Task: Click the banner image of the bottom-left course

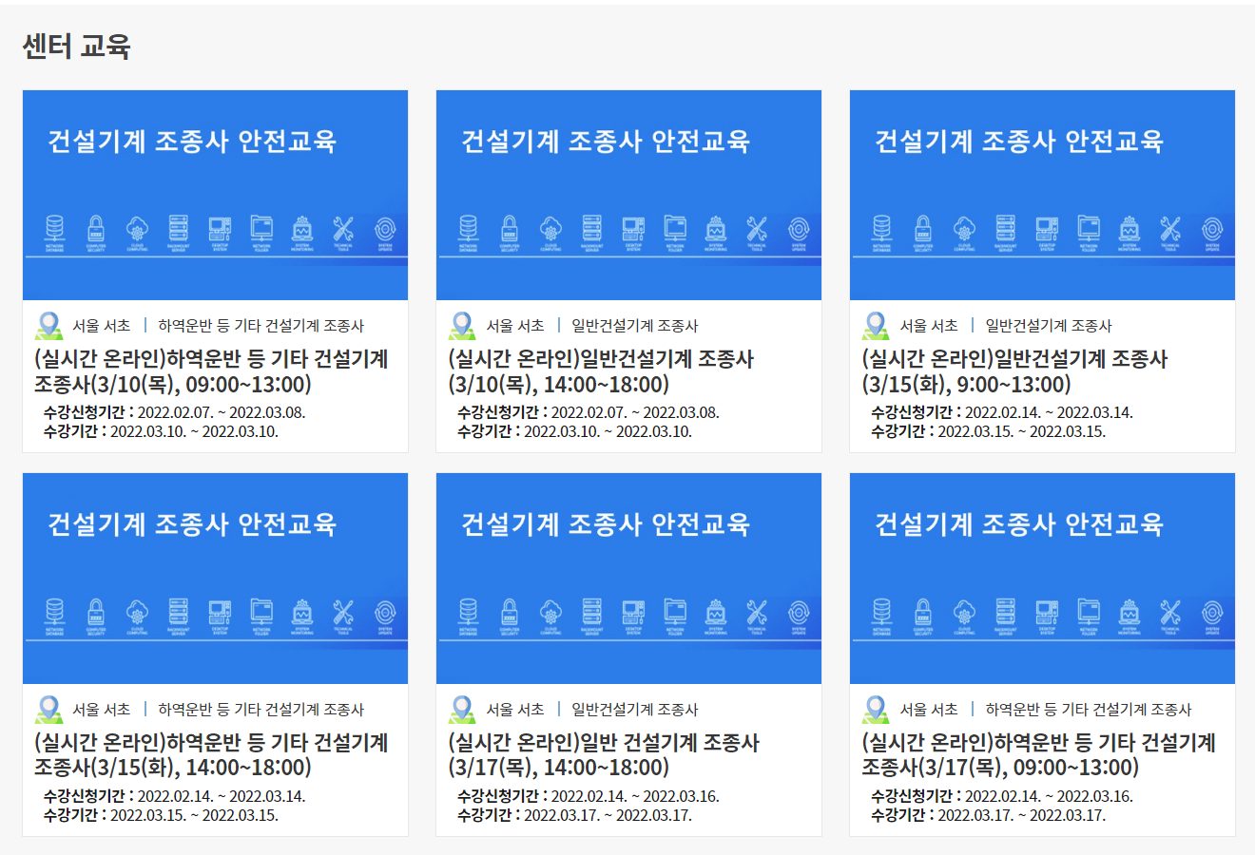Action: [x=213, y=578]
